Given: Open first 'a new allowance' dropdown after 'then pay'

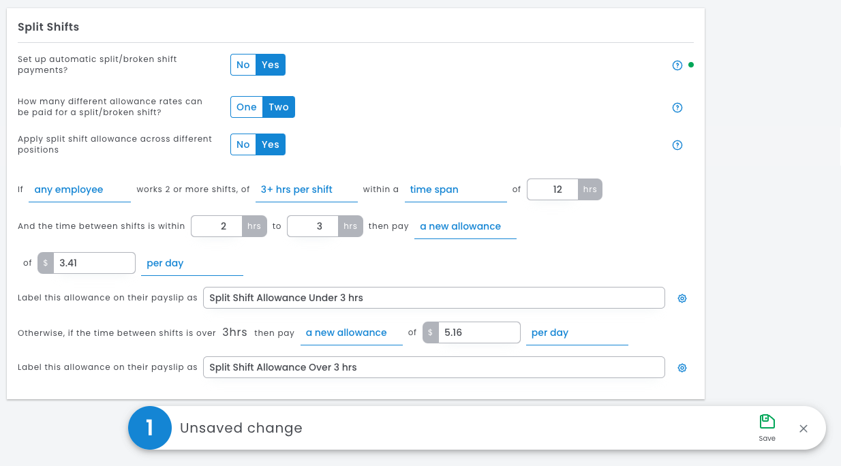Looking at the screenshot, I should pyautogui.click(x=464, y=227).
